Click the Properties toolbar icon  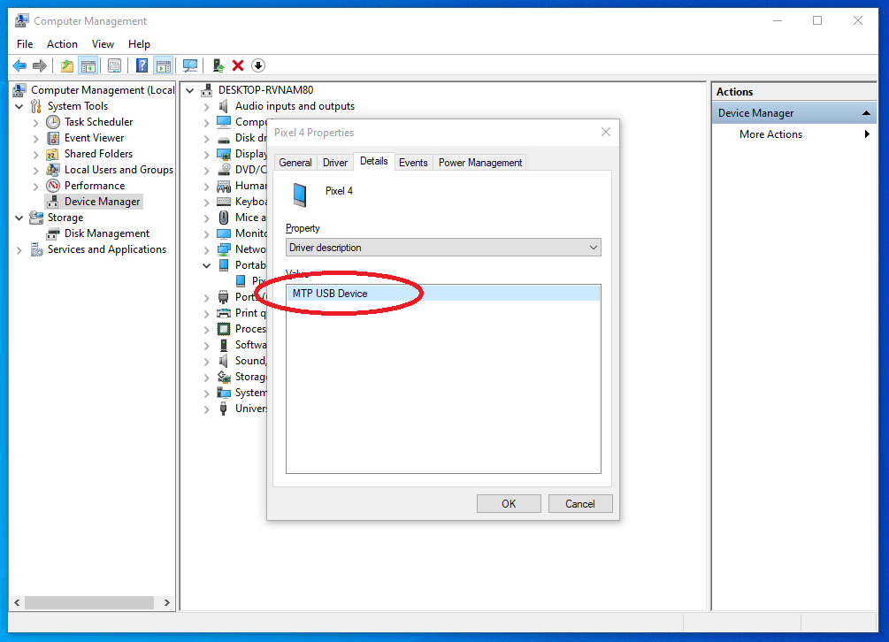pos(114,65)
